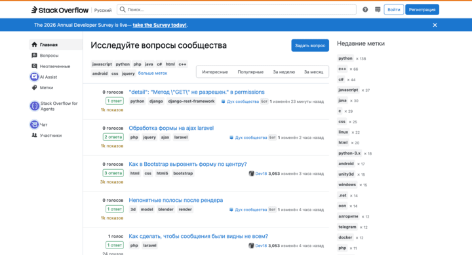Open the help question mark icon
472x255 pixels.
point(365,10)
